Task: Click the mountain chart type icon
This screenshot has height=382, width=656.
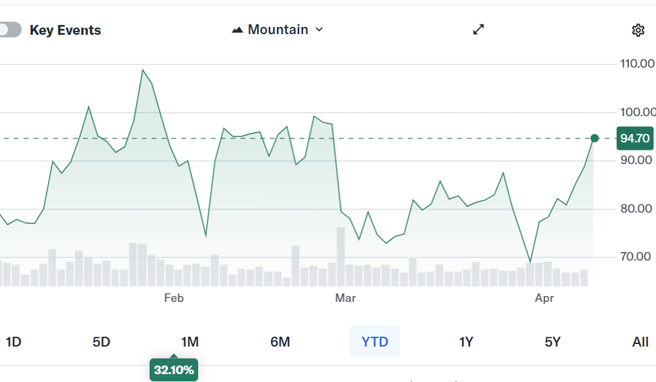Action: [237, 30]
